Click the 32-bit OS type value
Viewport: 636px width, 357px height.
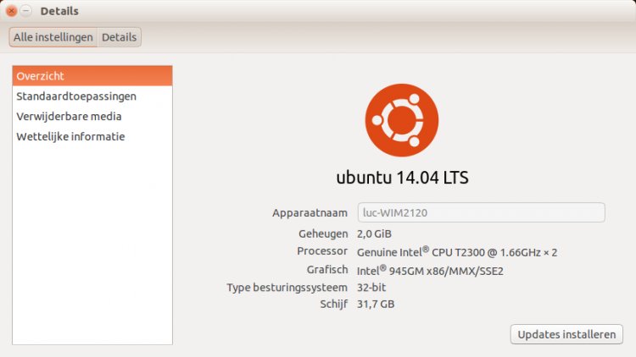pos(371,288)
